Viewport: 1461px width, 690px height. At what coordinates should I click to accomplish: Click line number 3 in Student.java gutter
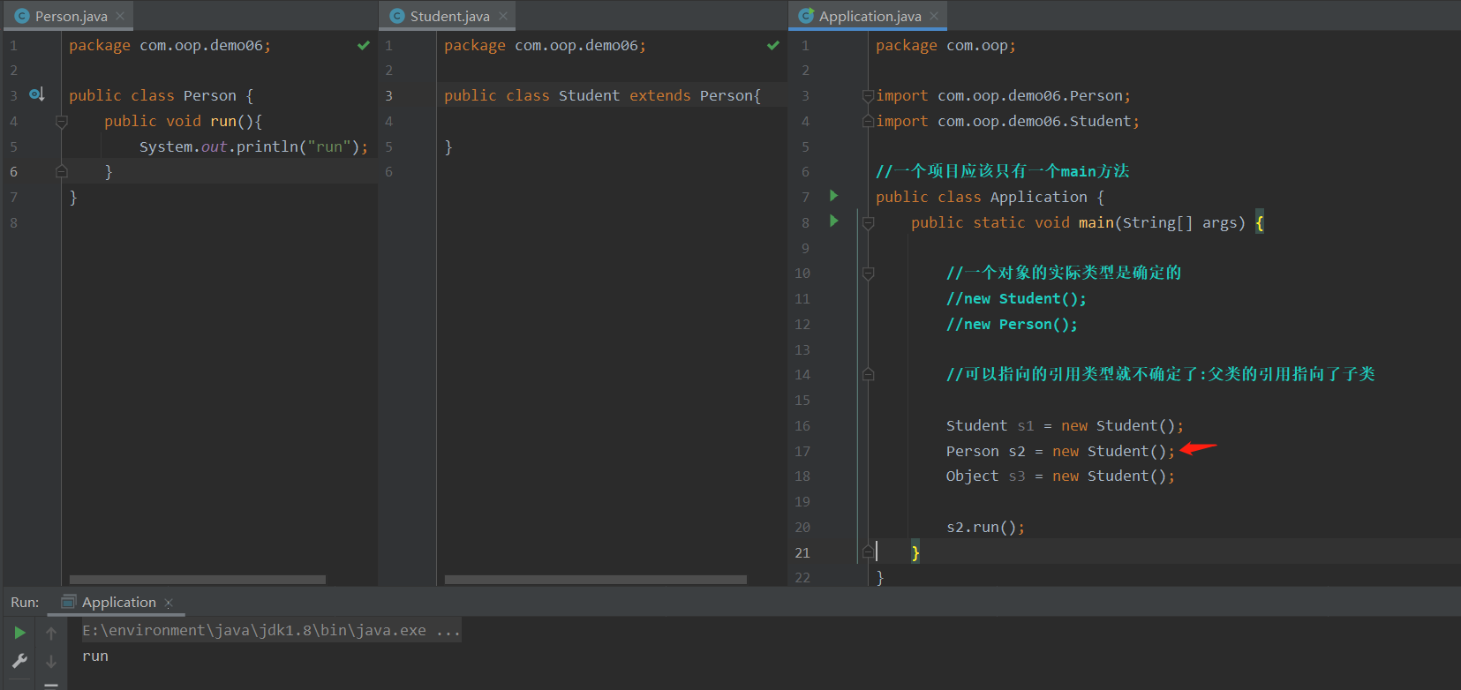388,95
